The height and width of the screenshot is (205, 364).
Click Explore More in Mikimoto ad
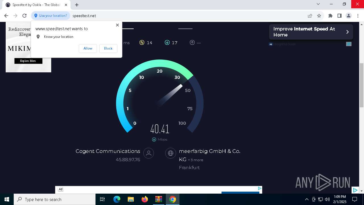coord(28,61)
